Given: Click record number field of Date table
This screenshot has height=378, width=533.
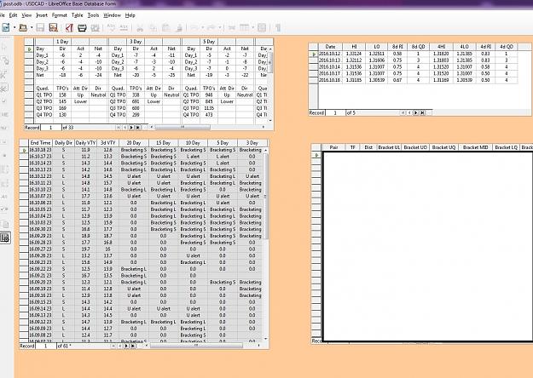Looking at the screenshot, I should coord(335,112).
